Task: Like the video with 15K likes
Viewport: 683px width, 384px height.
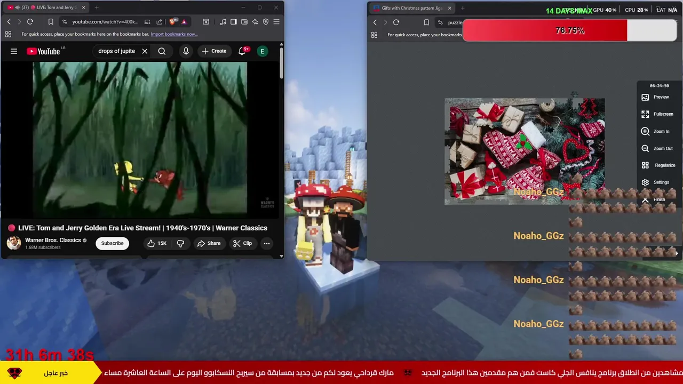Action: (x=157, y=243)
